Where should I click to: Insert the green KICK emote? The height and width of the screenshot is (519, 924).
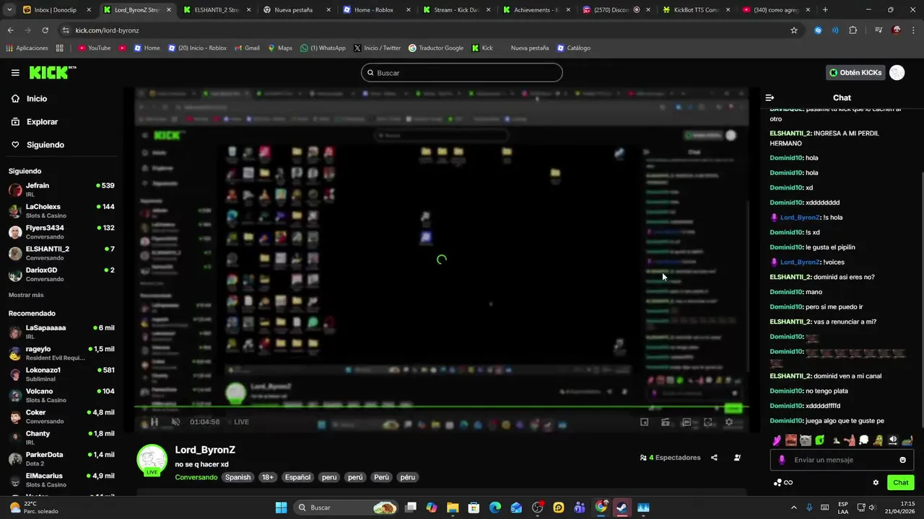(820, 440)
